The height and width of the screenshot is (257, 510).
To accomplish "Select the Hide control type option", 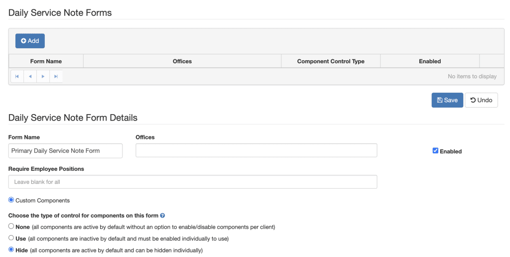I will coord(11,250).
